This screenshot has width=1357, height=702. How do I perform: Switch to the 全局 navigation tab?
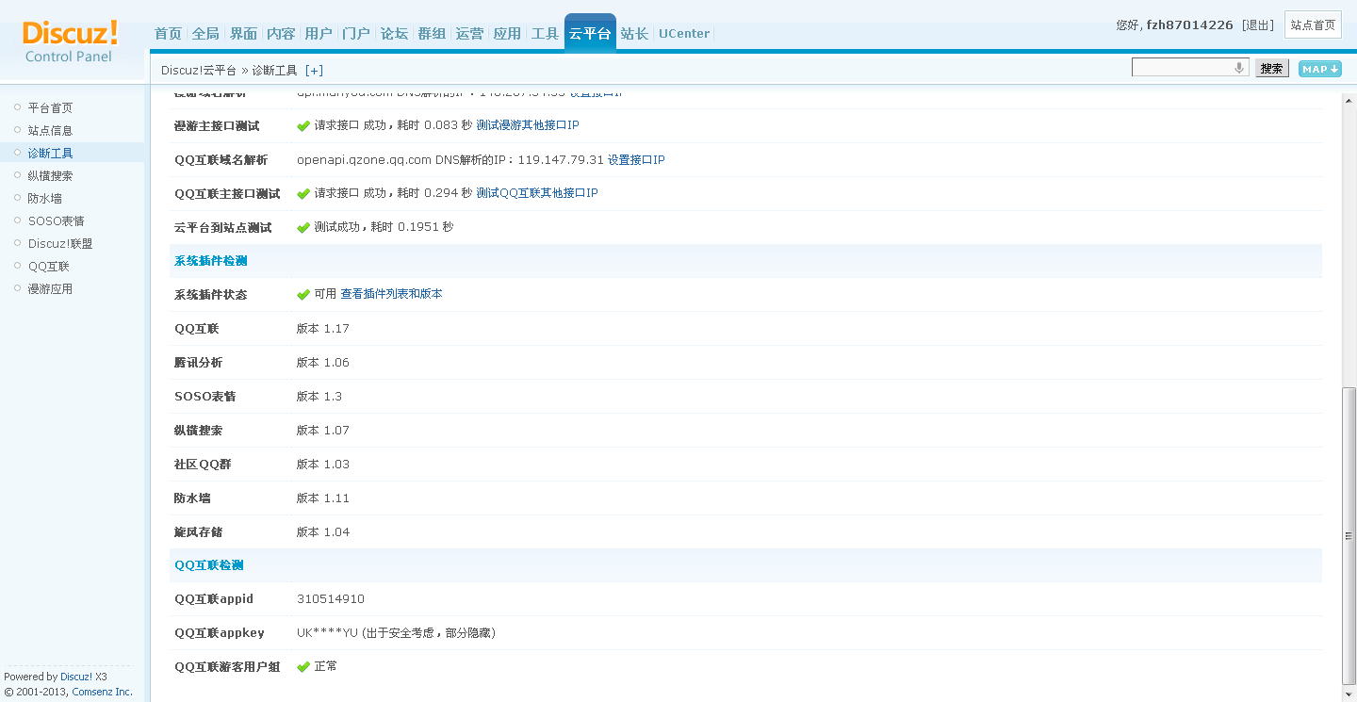pyautogui.click(x=205, y=34)
